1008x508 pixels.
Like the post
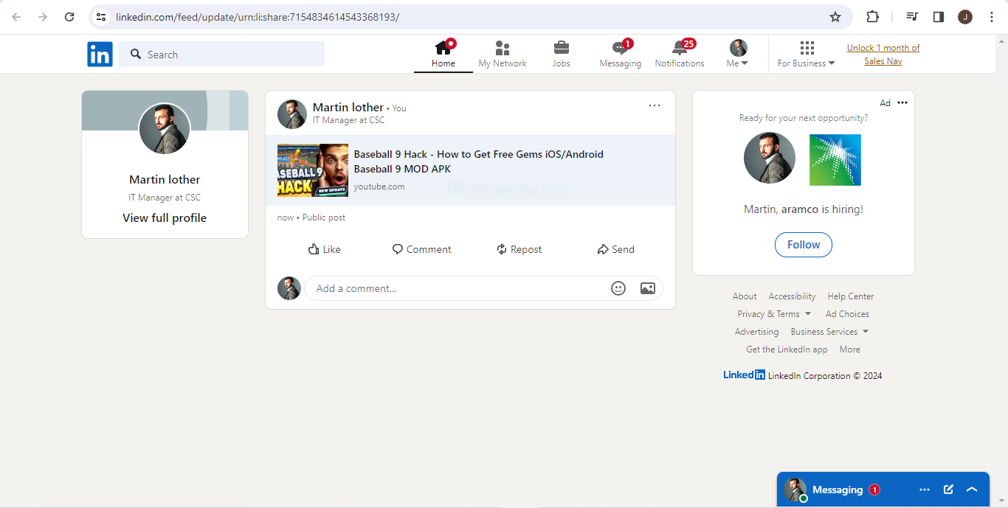[325, 249]
